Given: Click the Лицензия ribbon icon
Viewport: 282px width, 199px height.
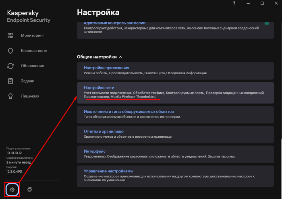Looking at the screenshot, I should point(11,96).
